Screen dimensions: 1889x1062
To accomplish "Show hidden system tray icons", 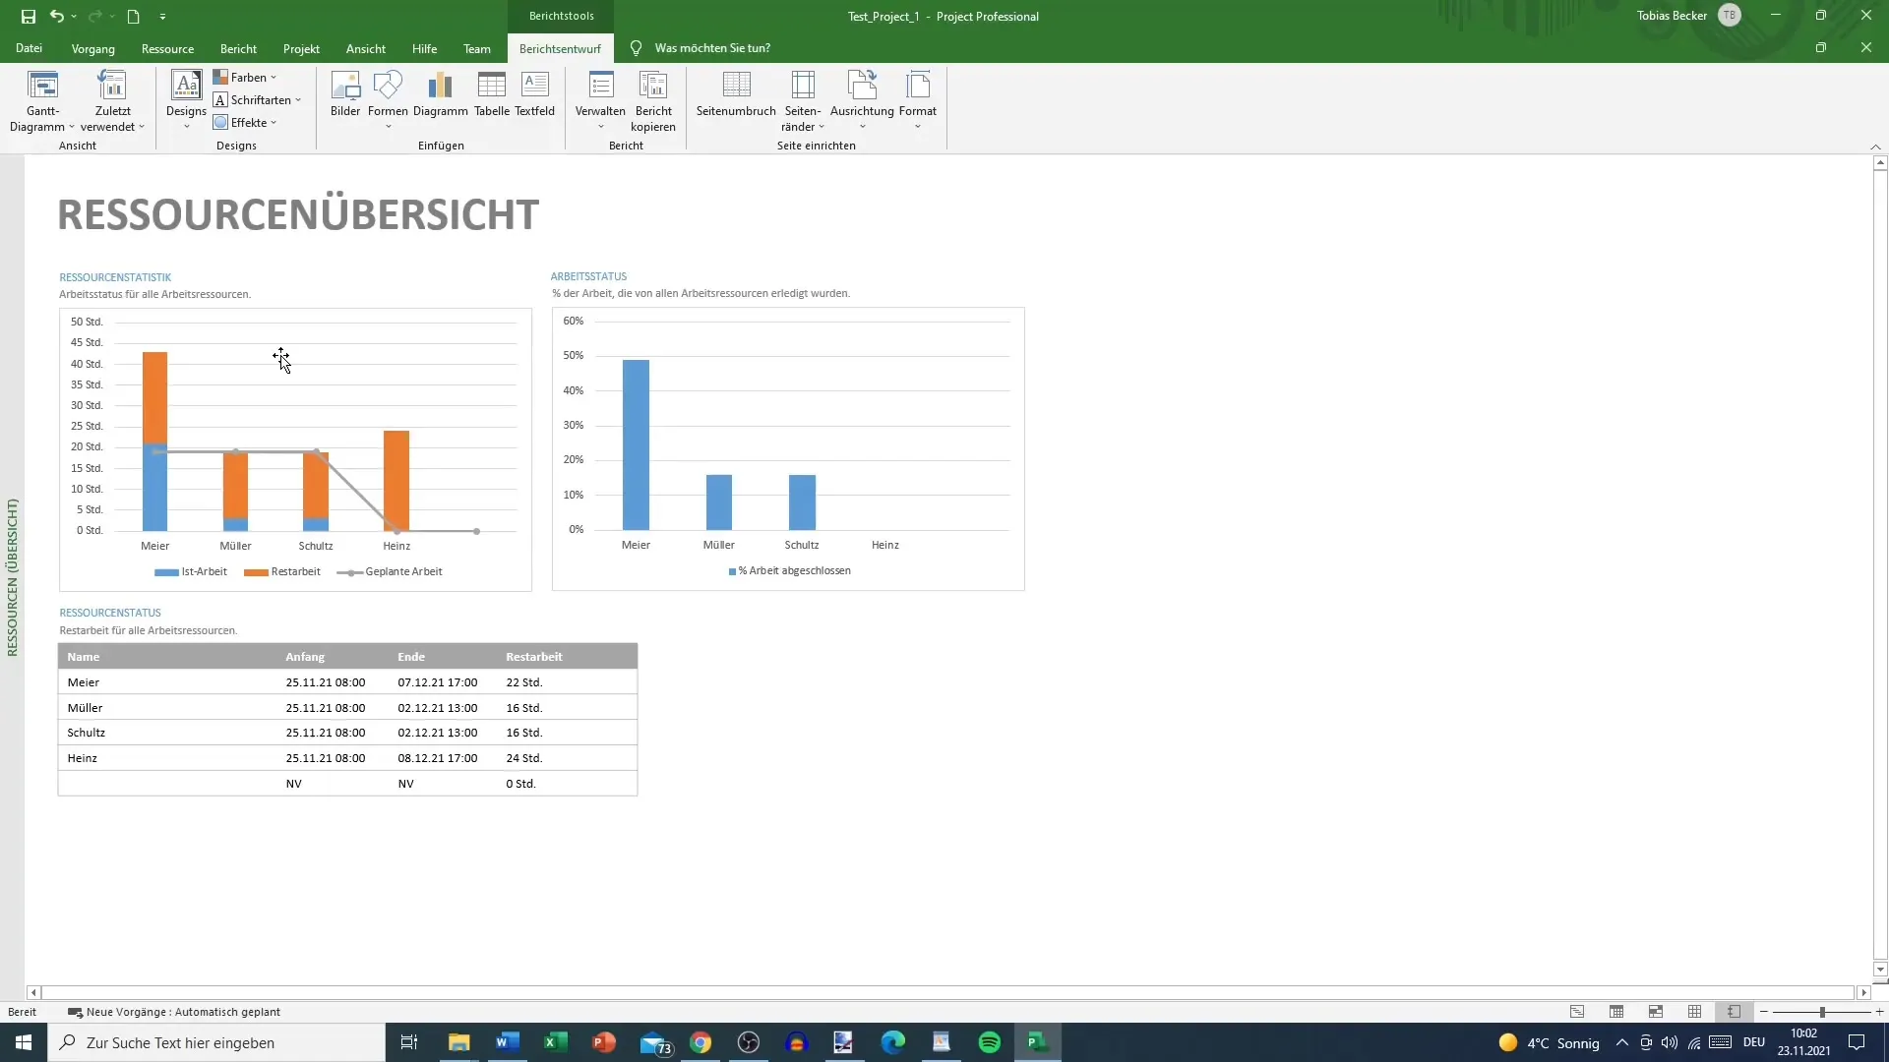I will (x=1621, y=1042).
